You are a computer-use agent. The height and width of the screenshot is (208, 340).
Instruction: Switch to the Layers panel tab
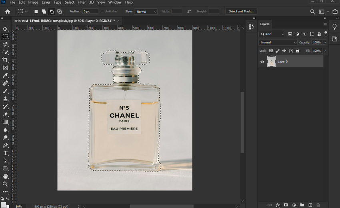[x=265, y=24]
